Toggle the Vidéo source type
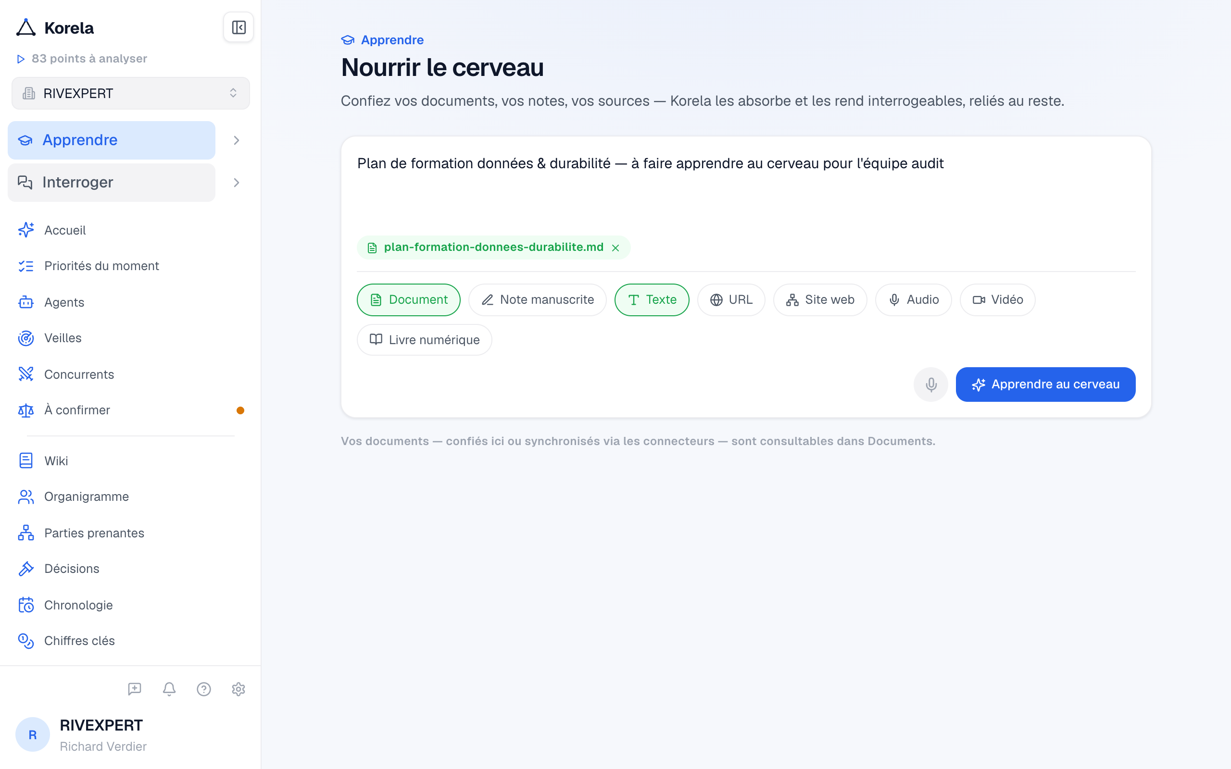The height and width of the screenshot is (769, 1231). pos(997,300)
